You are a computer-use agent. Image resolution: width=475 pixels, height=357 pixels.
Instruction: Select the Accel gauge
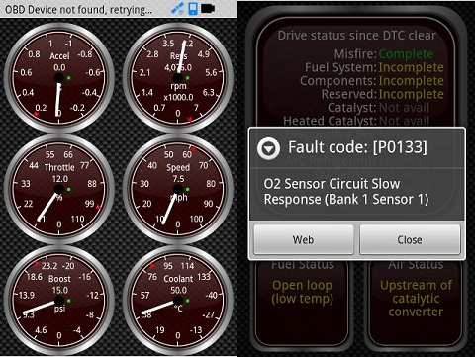click(59, 78)
